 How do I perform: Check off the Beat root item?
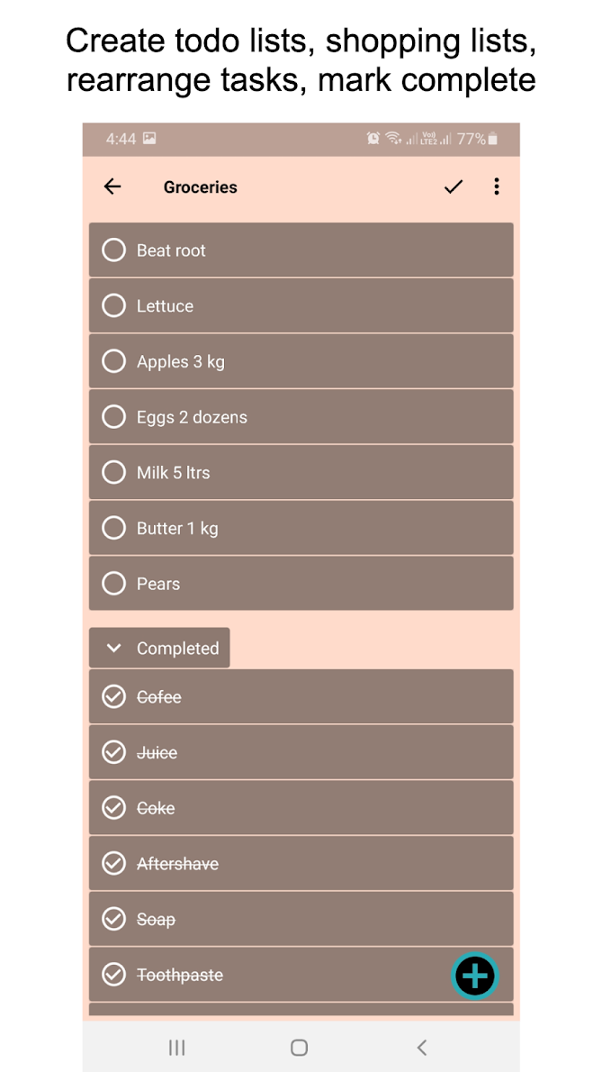[114, 250]
